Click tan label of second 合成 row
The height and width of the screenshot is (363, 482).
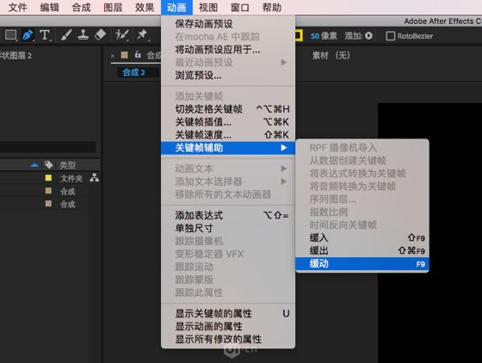48,204
